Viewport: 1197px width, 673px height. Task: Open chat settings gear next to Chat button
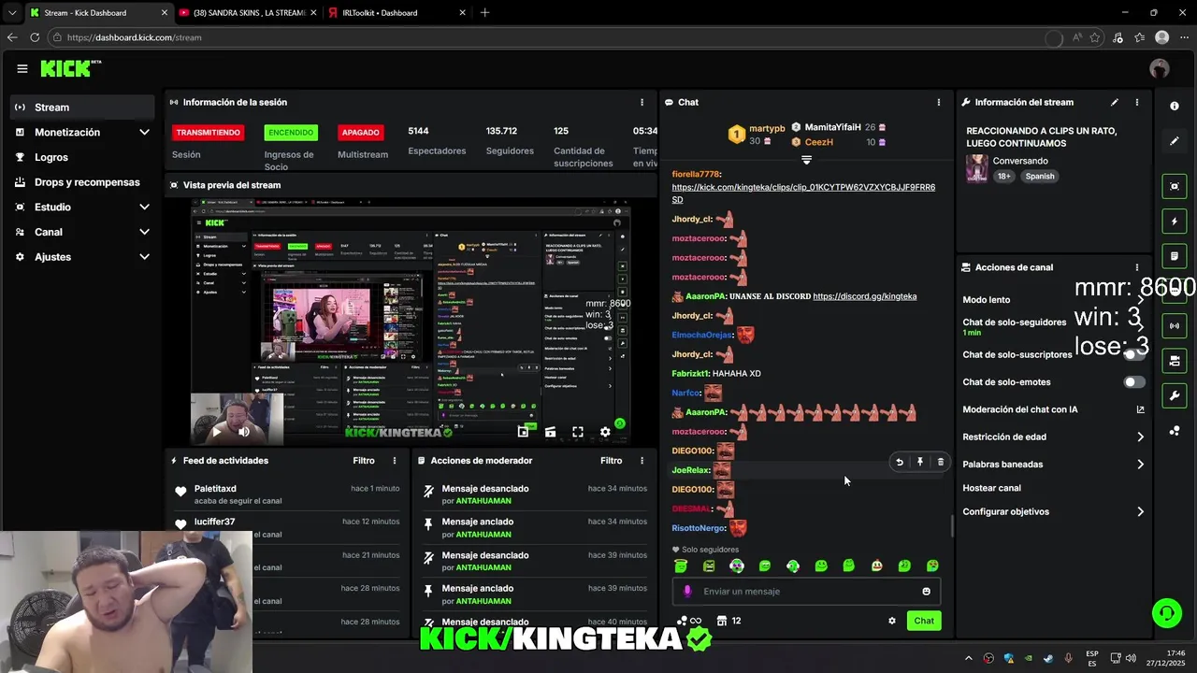point(892,621)
